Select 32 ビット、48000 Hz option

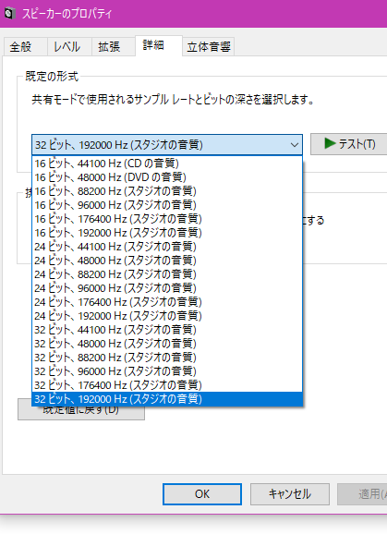tap(167, 344)
